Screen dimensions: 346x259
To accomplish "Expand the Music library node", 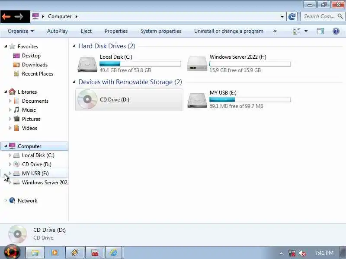I will 10,110.
